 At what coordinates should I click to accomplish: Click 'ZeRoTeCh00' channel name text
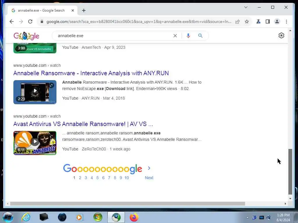pos(94,149)
